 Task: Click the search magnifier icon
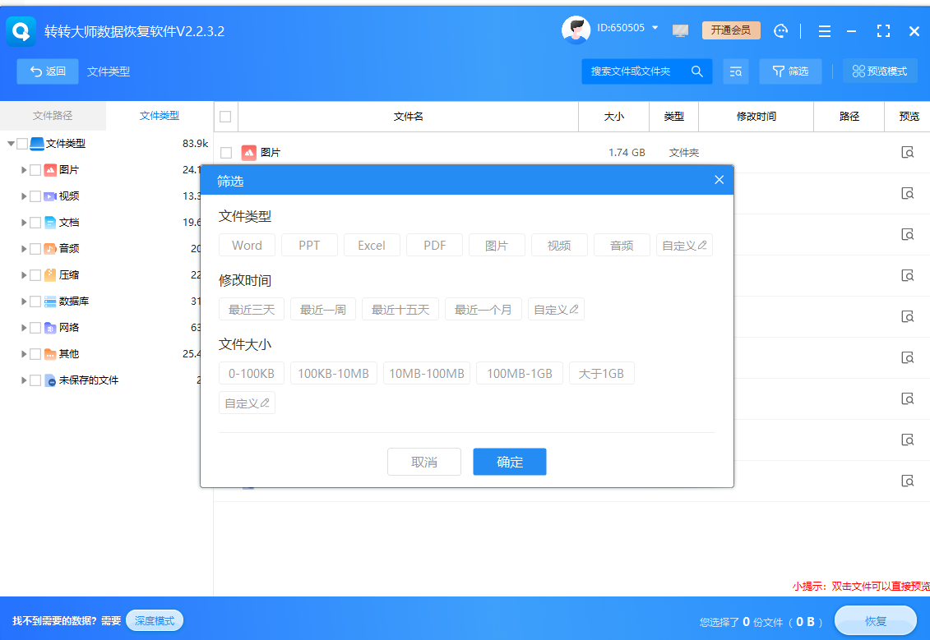(x=696, y=71)
